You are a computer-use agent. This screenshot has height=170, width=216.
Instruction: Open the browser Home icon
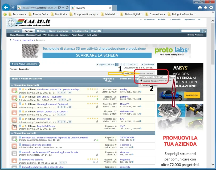point(200,8)
